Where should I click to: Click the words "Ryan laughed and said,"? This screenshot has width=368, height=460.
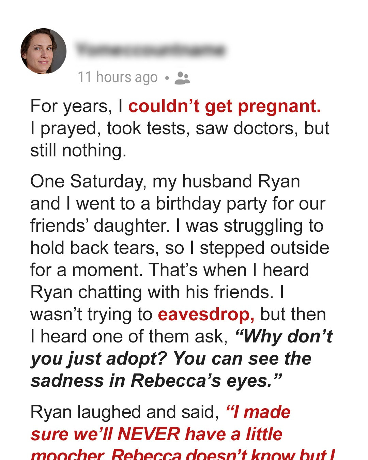click(x=124, y=412)
